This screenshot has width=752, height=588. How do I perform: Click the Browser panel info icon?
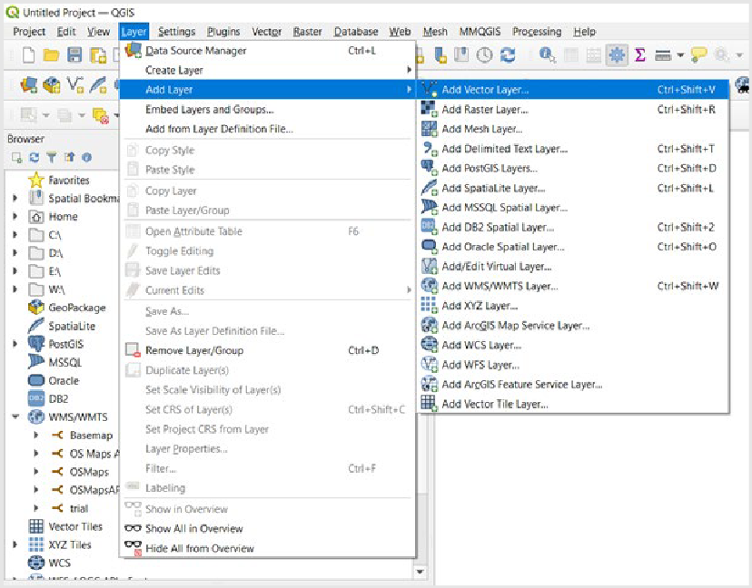[x=87, y=157]
